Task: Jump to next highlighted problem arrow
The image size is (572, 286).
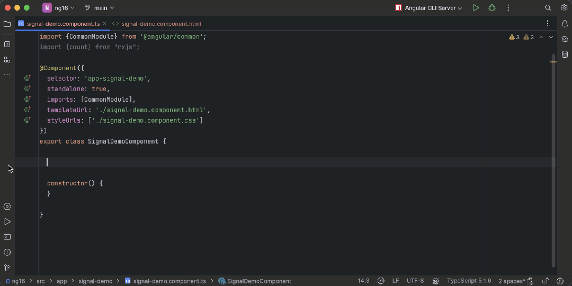Action: (x=551, y=38)
